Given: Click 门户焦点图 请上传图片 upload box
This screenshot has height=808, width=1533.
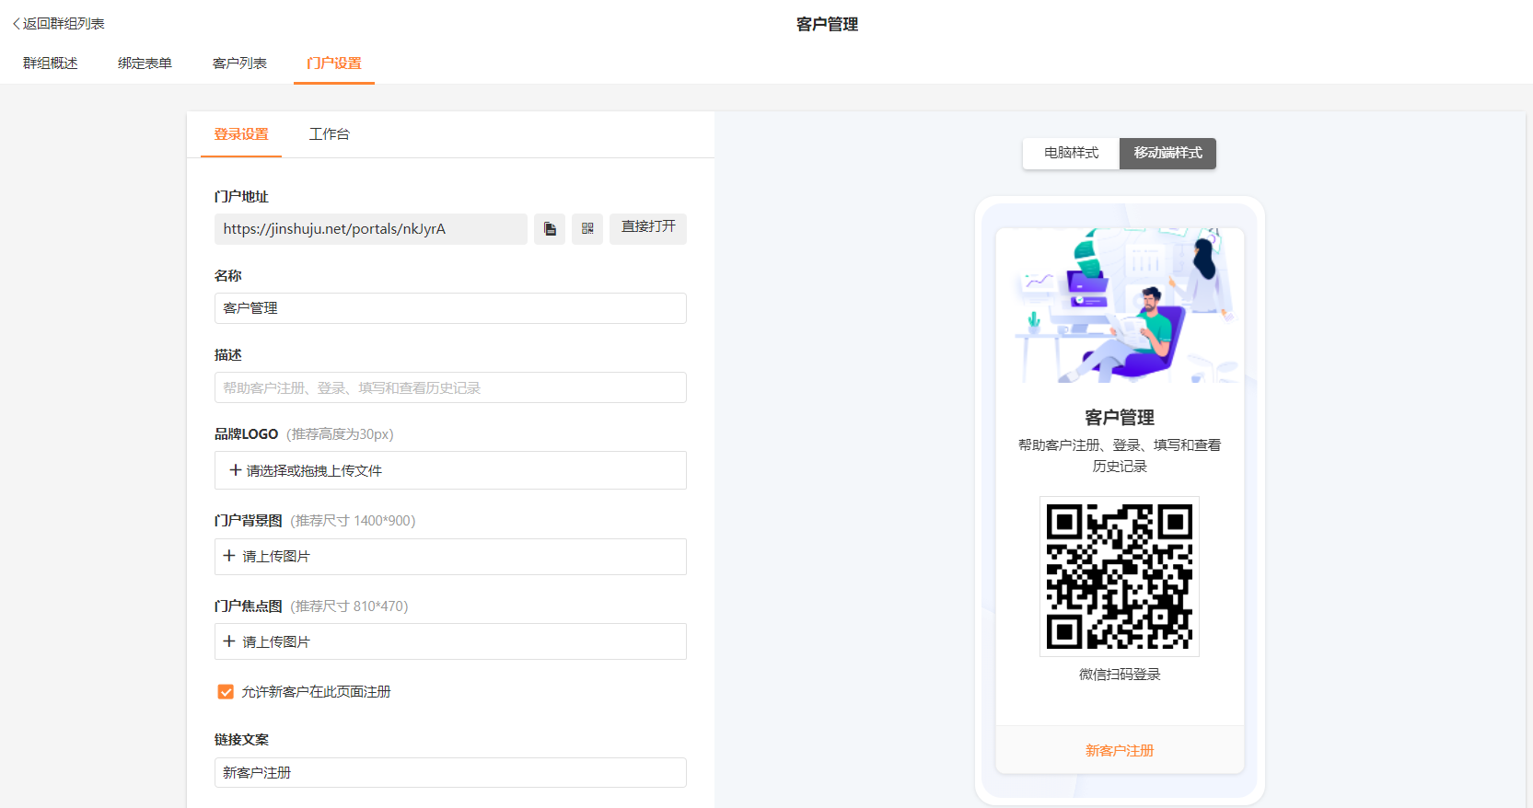Looking at the screenshot, I should pyautogui.click(x=450, y=641).
